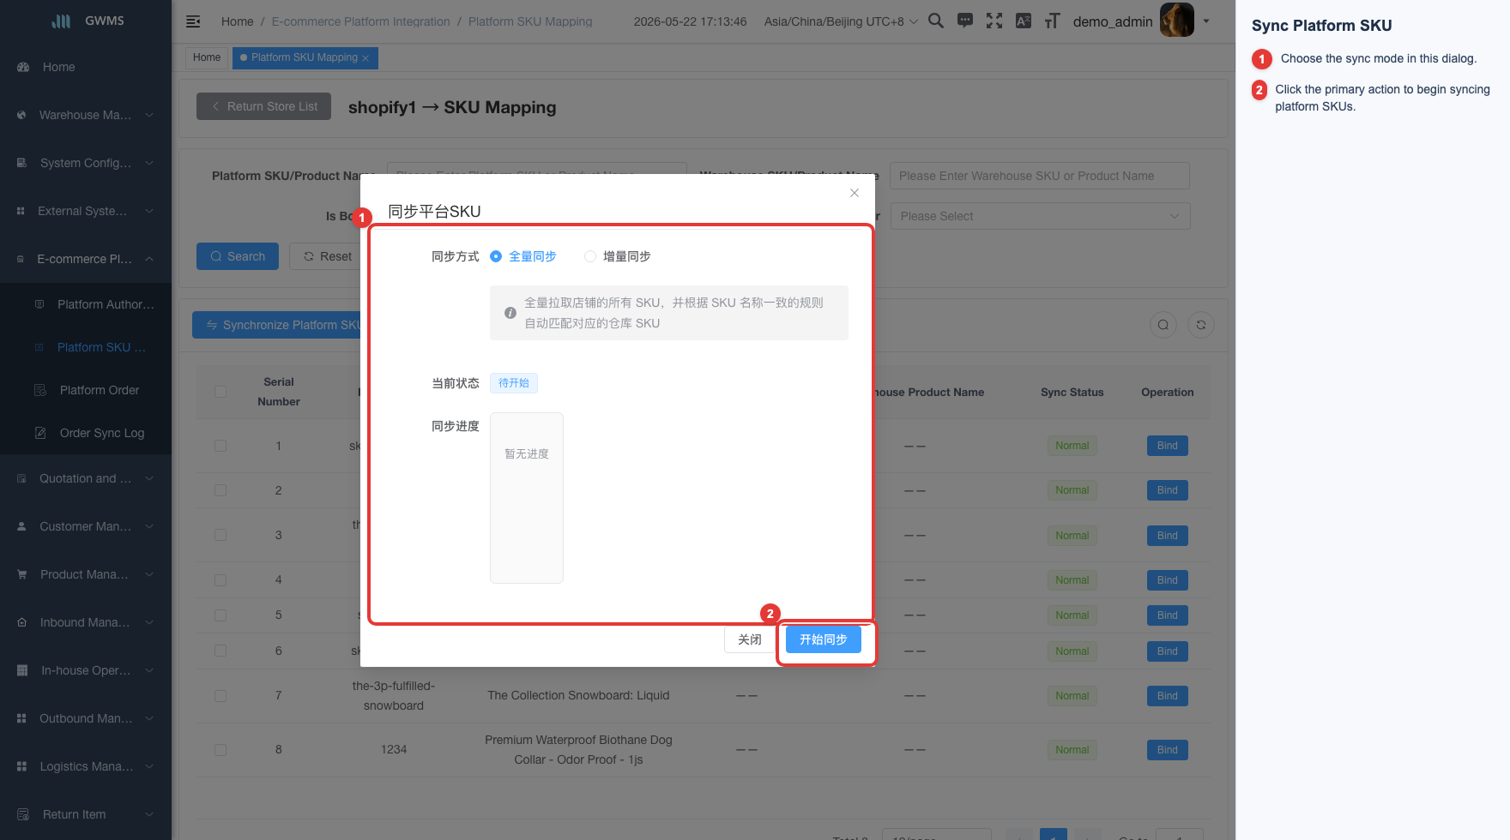Check the row 1 checkbox
The height and width of the screenshot is (840, 1510).
click(220, 446)
